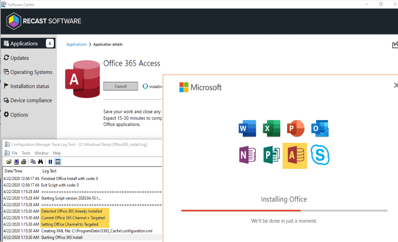Click the PowerPoint icon in the installer
The width and height of the screenshot is (398, 242).
pyautogui.click(x=296, y=128)
